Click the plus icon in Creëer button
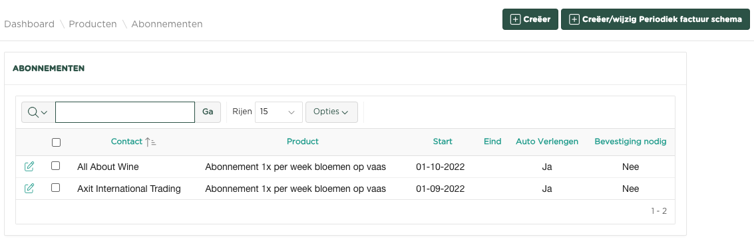 point(515,20)
